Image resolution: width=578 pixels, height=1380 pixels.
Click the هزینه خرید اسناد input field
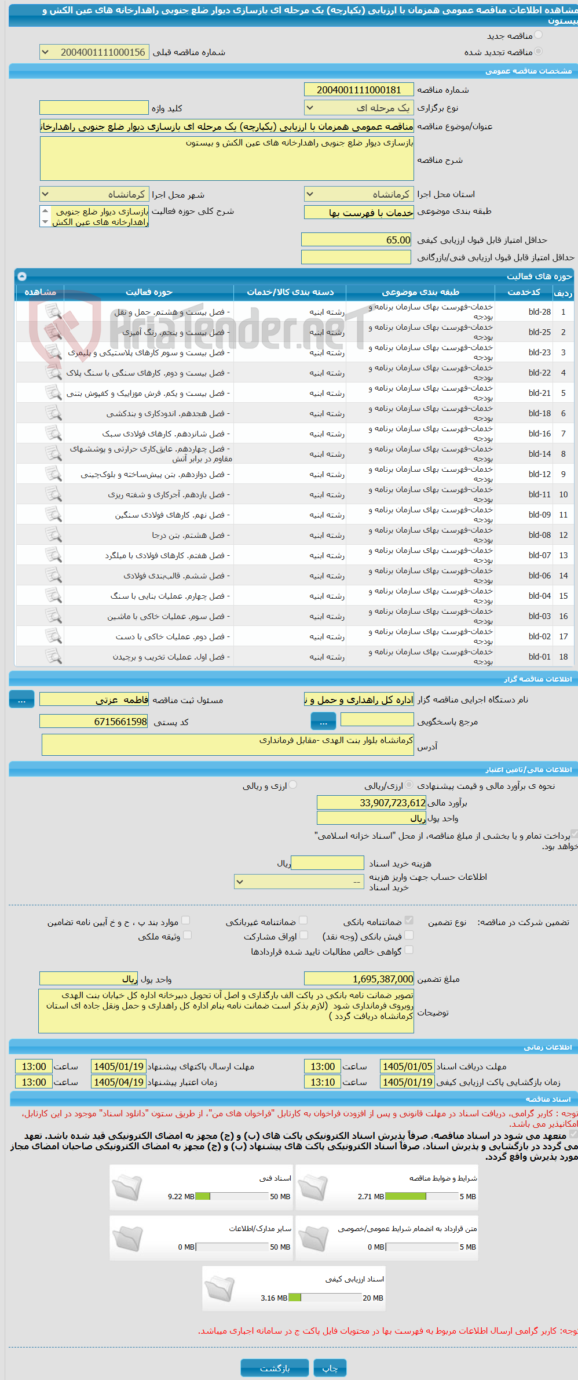tap(327, 863)
